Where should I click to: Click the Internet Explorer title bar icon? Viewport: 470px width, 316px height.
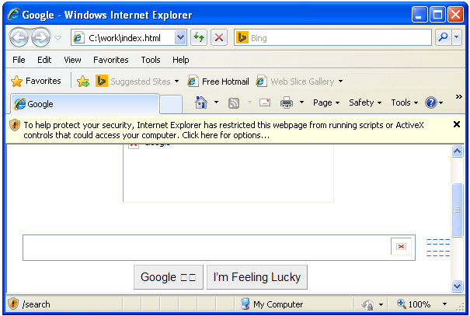pyautogui.click(x=14, y=15)
